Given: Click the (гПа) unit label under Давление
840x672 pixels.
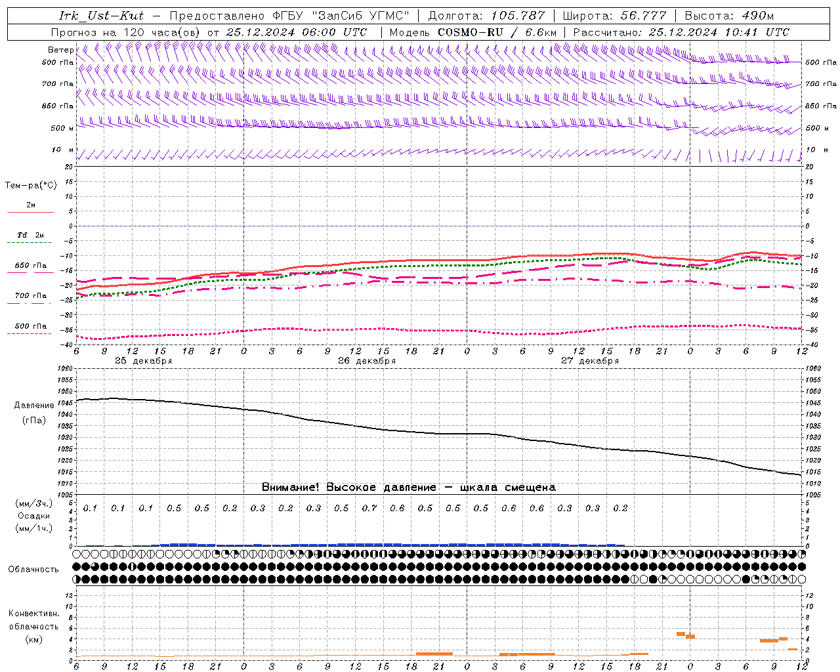Looking at the screenshot, I should (x=34, y=421).
